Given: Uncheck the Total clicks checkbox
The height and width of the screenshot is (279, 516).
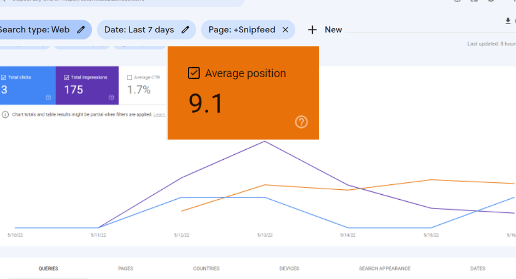Looking at the screenshot, I should pos(4,77).
